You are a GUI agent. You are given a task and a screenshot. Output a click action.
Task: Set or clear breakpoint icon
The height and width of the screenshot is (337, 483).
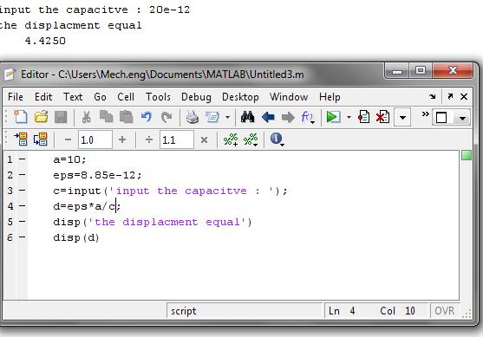click(x=364, y=117)
